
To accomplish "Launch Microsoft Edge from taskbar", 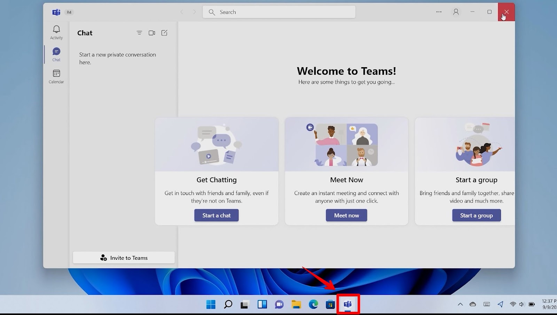I will coord(313,305).
